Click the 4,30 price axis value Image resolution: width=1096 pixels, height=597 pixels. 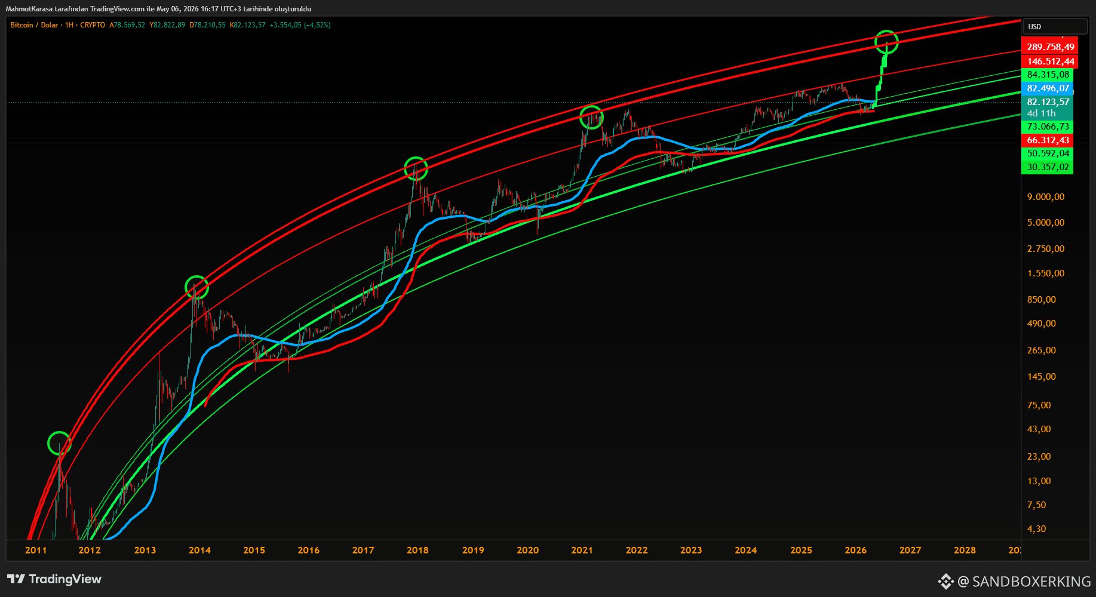pos(1037,529)
